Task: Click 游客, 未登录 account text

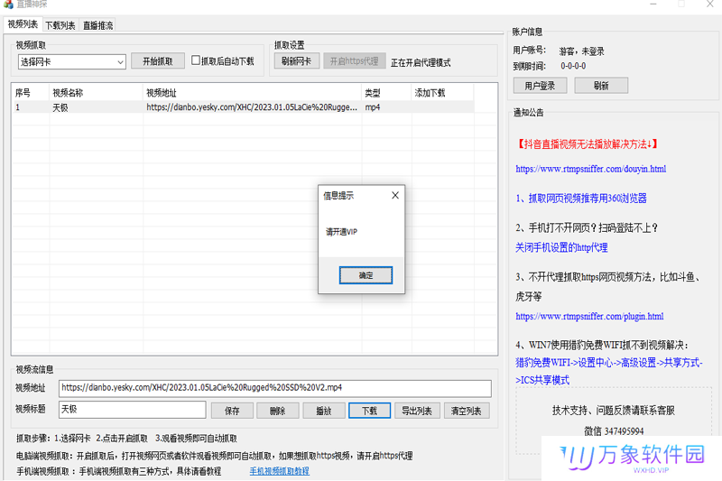Action: point(581,51)
